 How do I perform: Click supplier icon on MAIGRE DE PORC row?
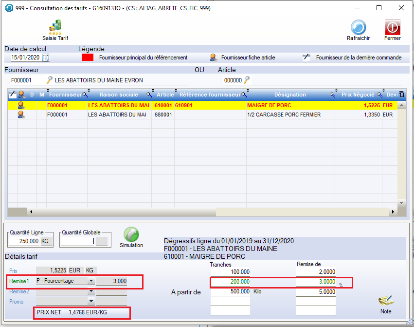point(22,105)
